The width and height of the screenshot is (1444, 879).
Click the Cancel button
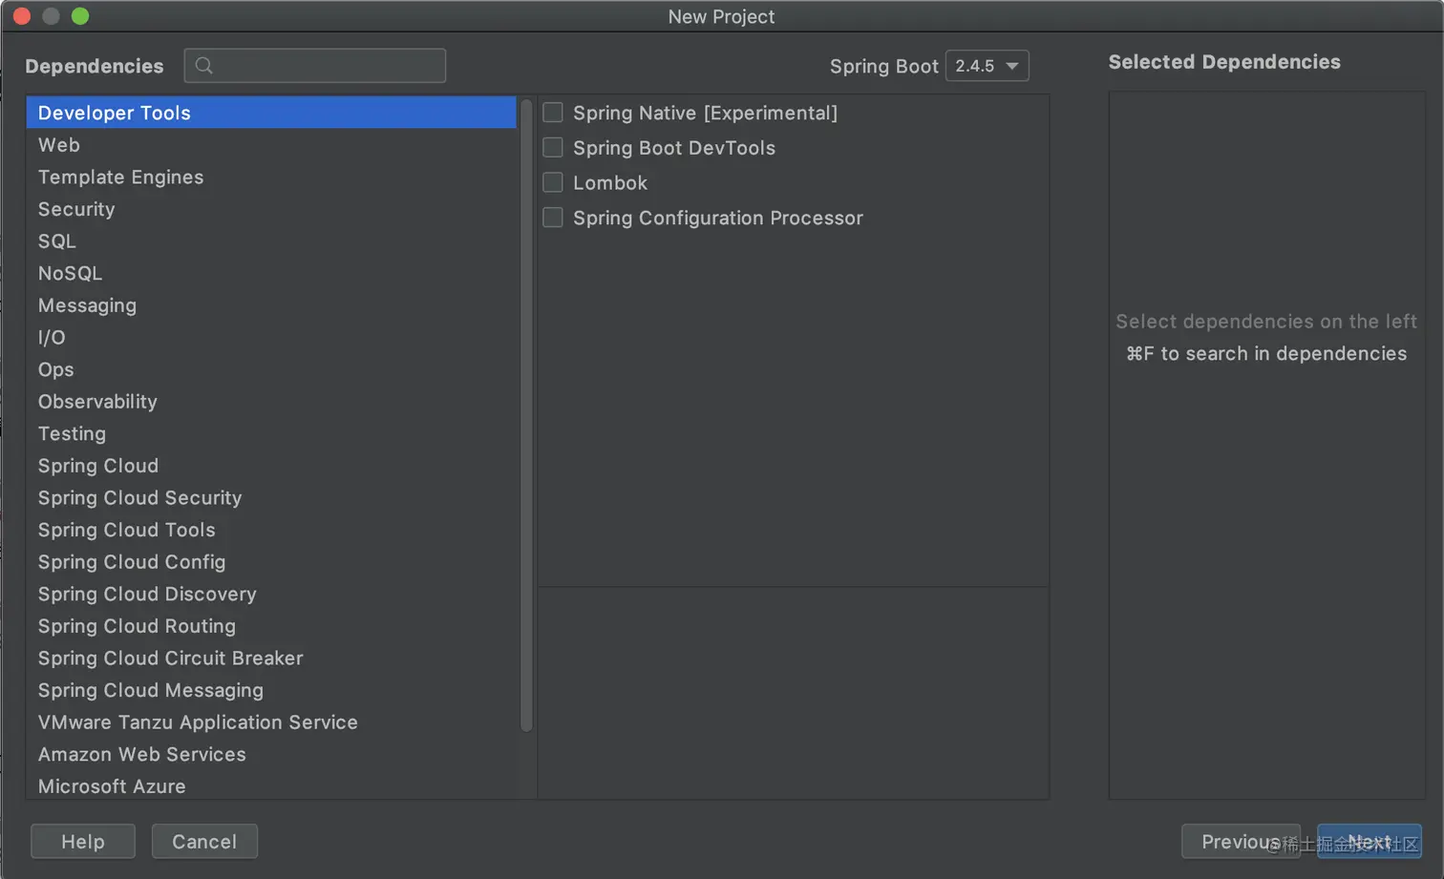204,842
